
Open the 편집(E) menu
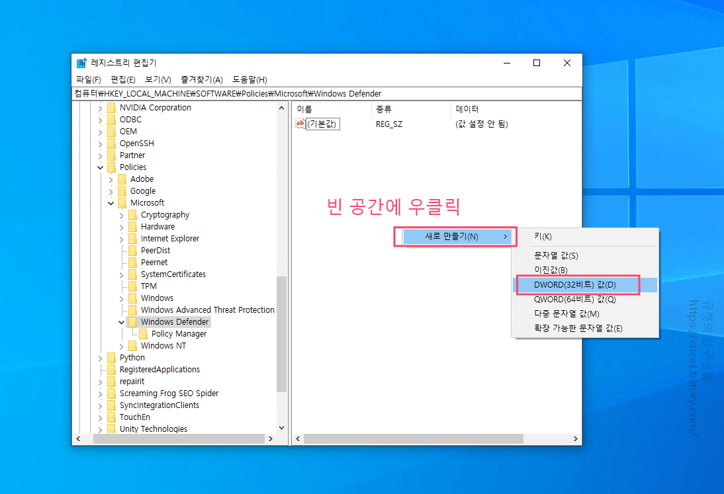tap(122, 79)
